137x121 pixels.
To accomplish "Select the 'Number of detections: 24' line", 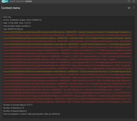I will [13, 108].
